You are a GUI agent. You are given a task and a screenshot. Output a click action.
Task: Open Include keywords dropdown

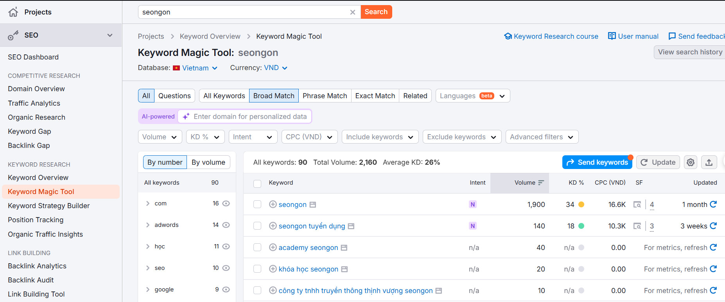pyautogui.click(x=380, y=137)
